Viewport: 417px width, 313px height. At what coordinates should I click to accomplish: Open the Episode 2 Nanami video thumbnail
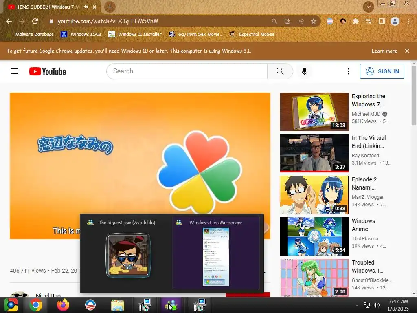[x=314, y=194]
